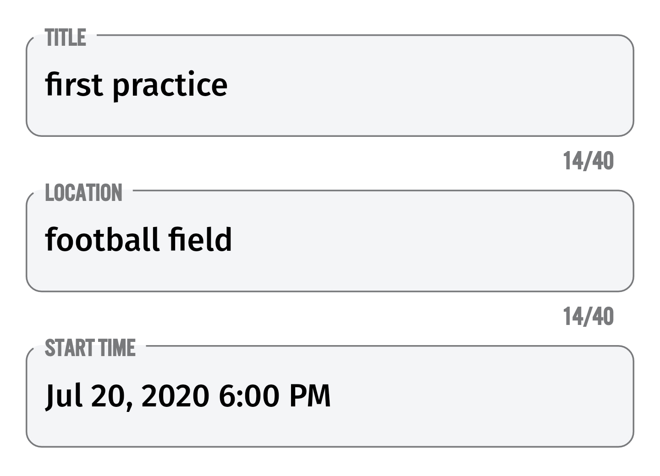Click the 14/40 counter under Title
660x476 pixels.
tap(589, 161)
